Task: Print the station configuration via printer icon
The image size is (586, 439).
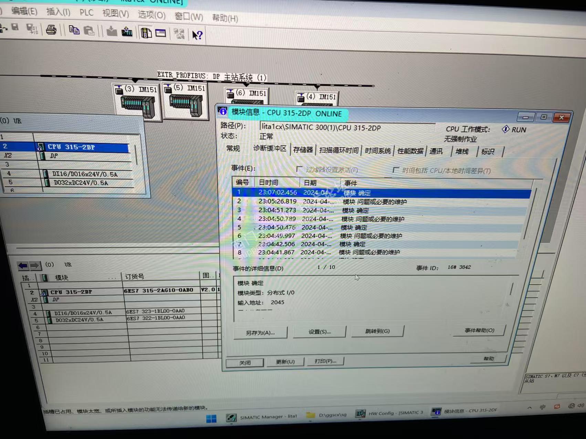Action: coord(51,30)
